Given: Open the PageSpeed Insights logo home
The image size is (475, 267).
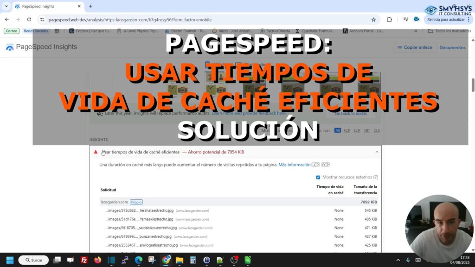Looking at the screenshot, I should [x=41, y=47].
